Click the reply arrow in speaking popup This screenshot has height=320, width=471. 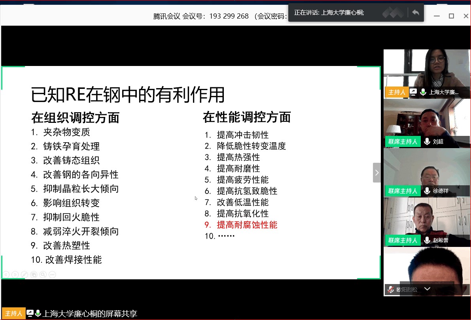point(415,13)
